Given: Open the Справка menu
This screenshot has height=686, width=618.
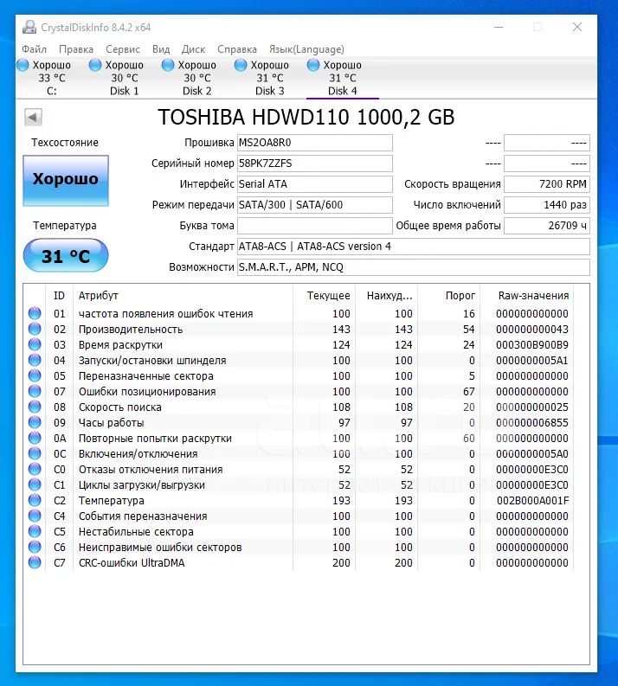Looking at the screenshot, I should [237, 49].
